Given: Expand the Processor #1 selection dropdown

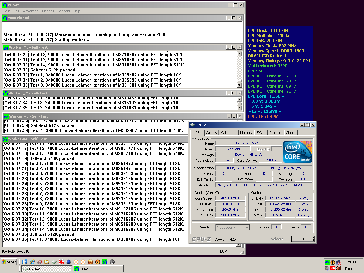Looking at the screenshot, I should [247, 227].
